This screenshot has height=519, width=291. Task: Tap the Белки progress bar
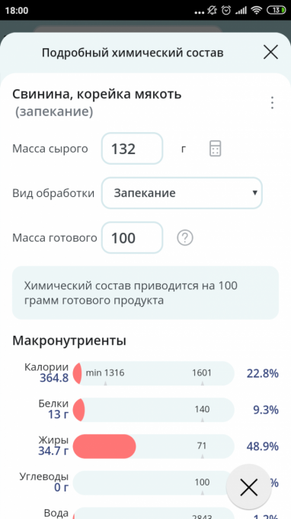[x=154, y=410]
